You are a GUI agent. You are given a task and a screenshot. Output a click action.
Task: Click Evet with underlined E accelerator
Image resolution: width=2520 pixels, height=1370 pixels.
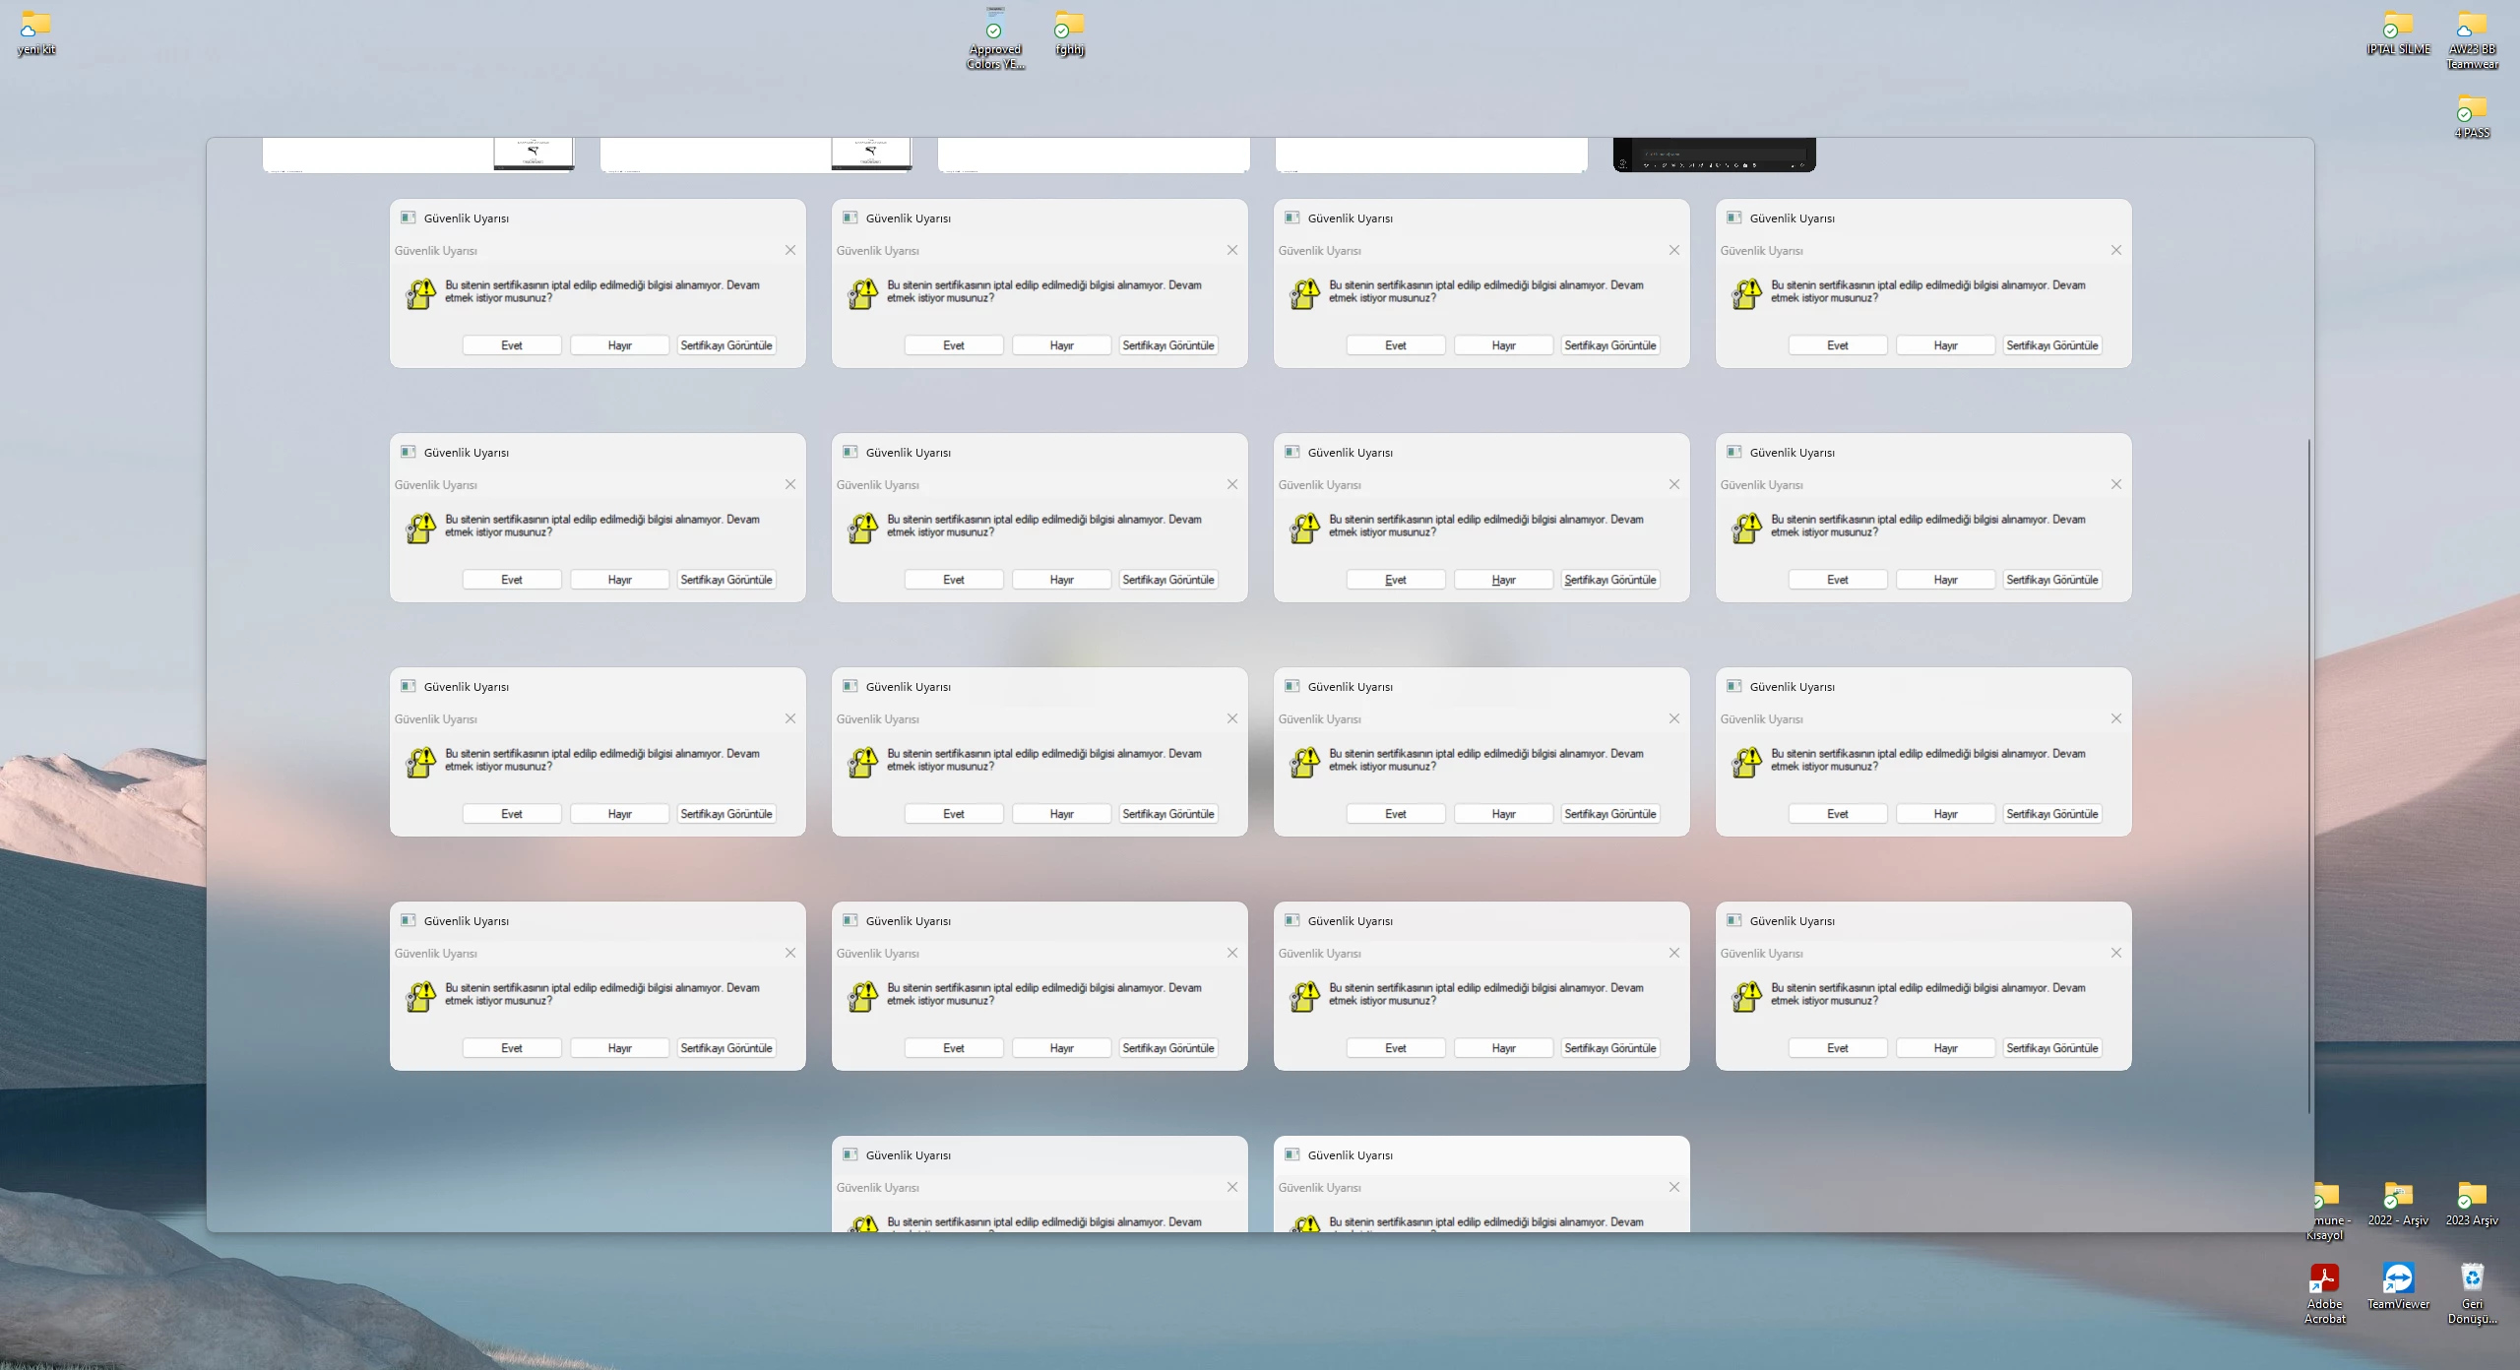[x=1395, y=580]
